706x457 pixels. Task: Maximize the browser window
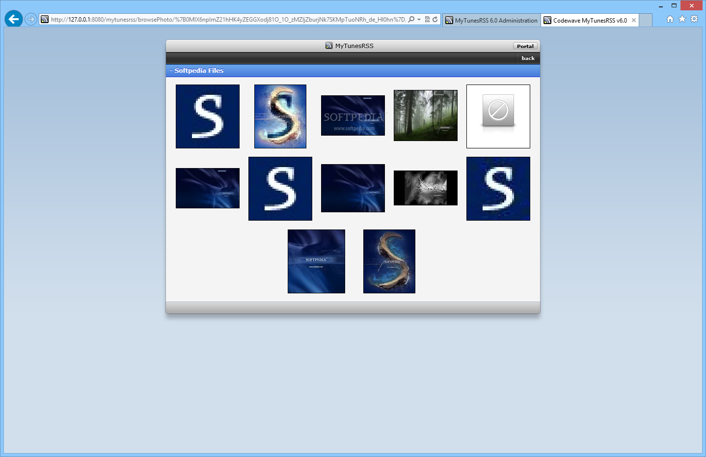pyautogui.click(x=674, y=6)
